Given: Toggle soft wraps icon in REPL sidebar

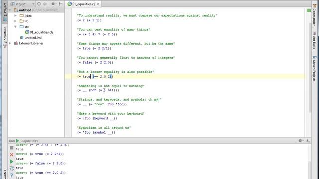Looking at the screenshot, I should click(x=12, y=168).
